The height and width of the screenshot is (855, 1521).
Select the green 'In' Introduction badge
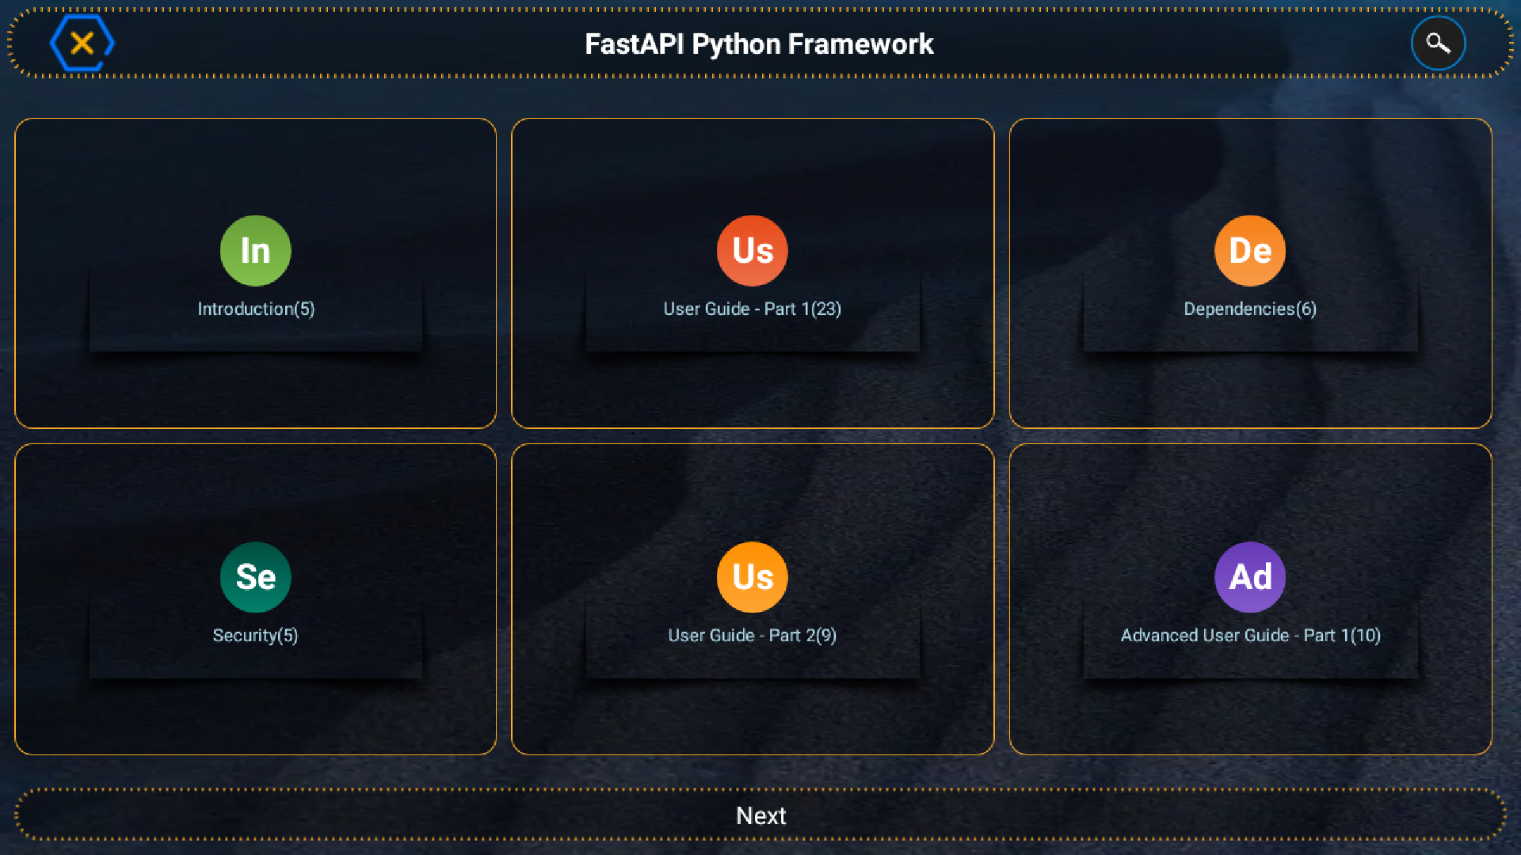(x=255, y=250)
